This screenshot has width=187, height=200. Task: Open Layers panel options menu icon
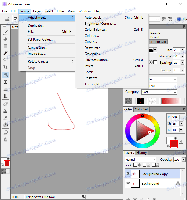coord(184,152)
